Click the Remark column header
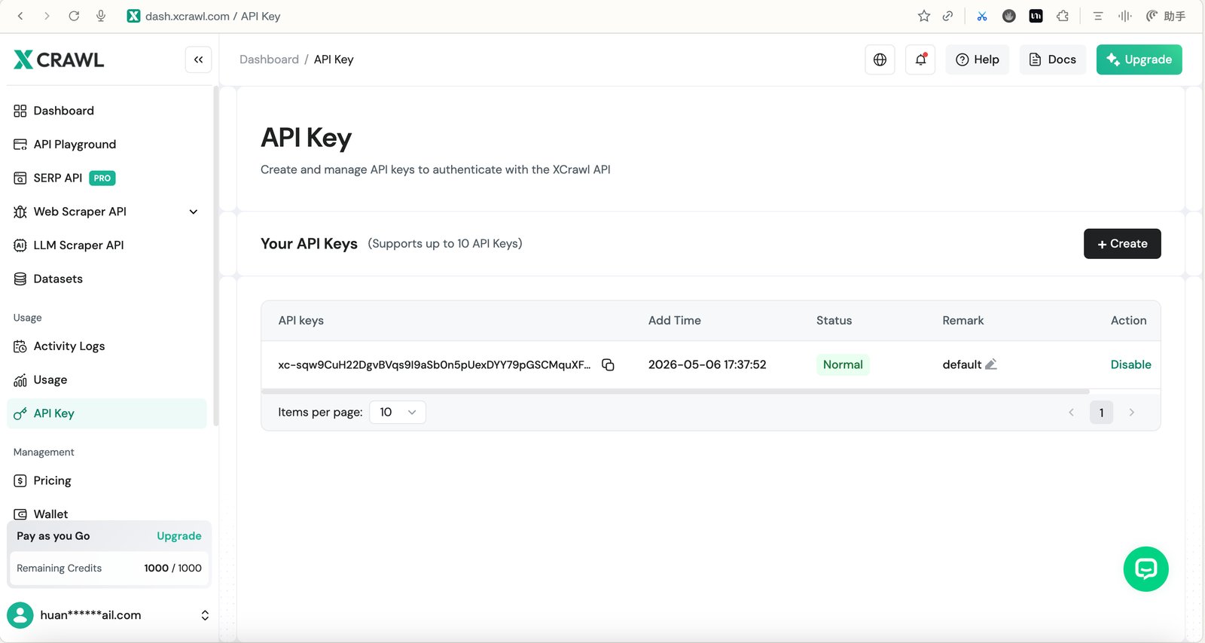1205x643 pixels. (x=962, y=321)
